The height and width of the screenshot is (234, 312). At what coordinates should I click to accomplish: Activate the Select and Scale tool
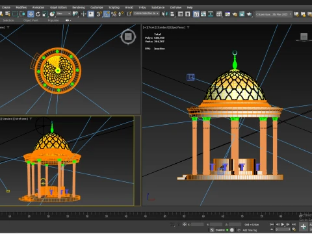tap(45, 14)
